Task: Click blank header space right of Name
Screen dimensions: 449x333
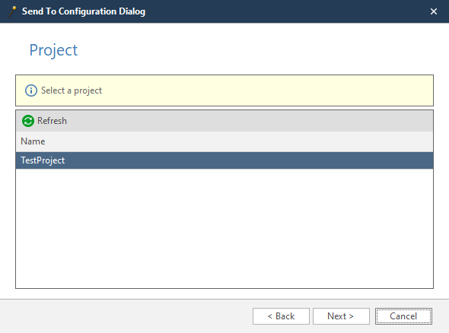Action: pos(239,141)
